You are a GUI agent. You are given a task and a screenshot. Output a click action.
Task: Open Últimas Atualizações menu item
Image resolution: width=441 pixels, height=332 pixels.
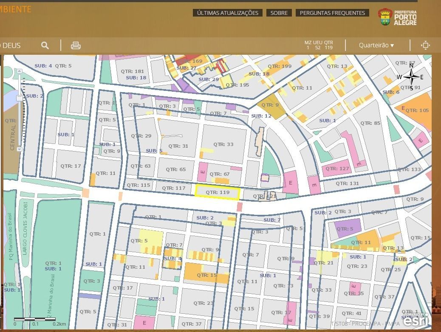pos(228,13)
